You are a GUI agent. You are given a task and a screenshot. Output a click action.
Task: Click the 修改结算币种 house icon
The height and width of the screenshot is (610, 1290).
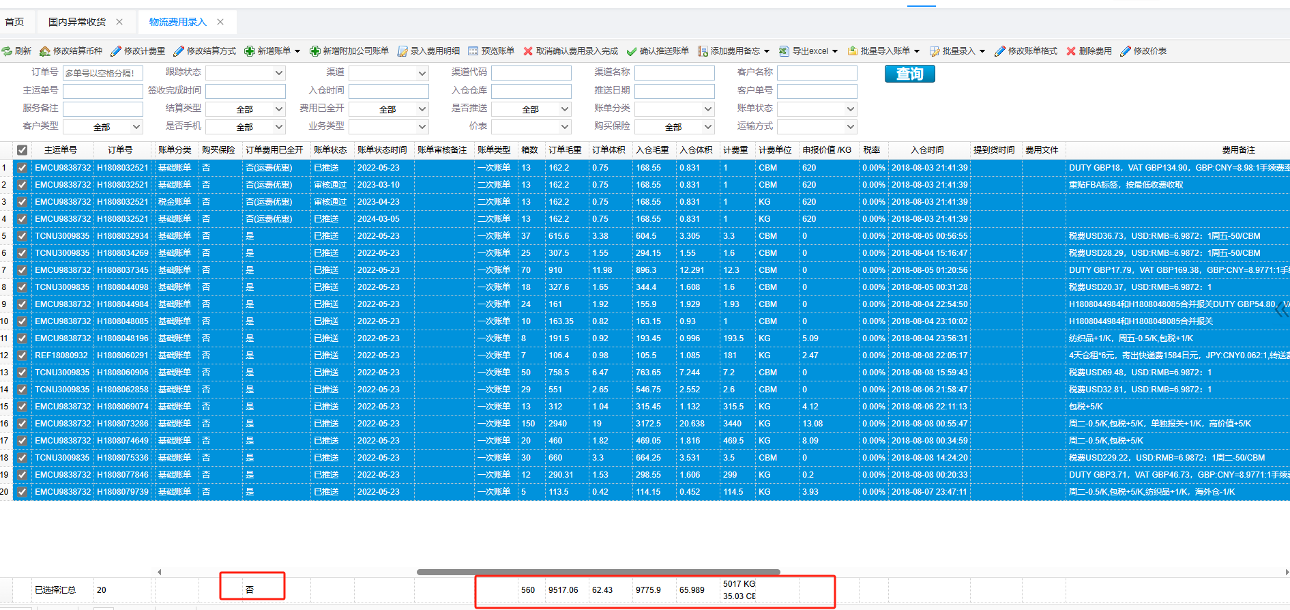pos(45,51)
